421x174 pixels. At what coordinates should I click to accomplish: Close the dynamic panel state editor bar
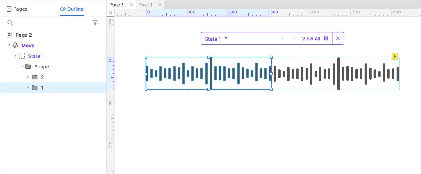[x=338, y=39]
